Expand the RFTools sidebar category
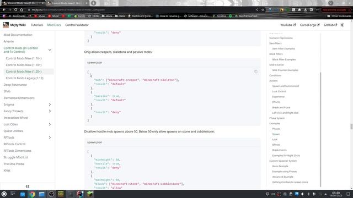Screen dimensions: 353x198 (50, 137)
